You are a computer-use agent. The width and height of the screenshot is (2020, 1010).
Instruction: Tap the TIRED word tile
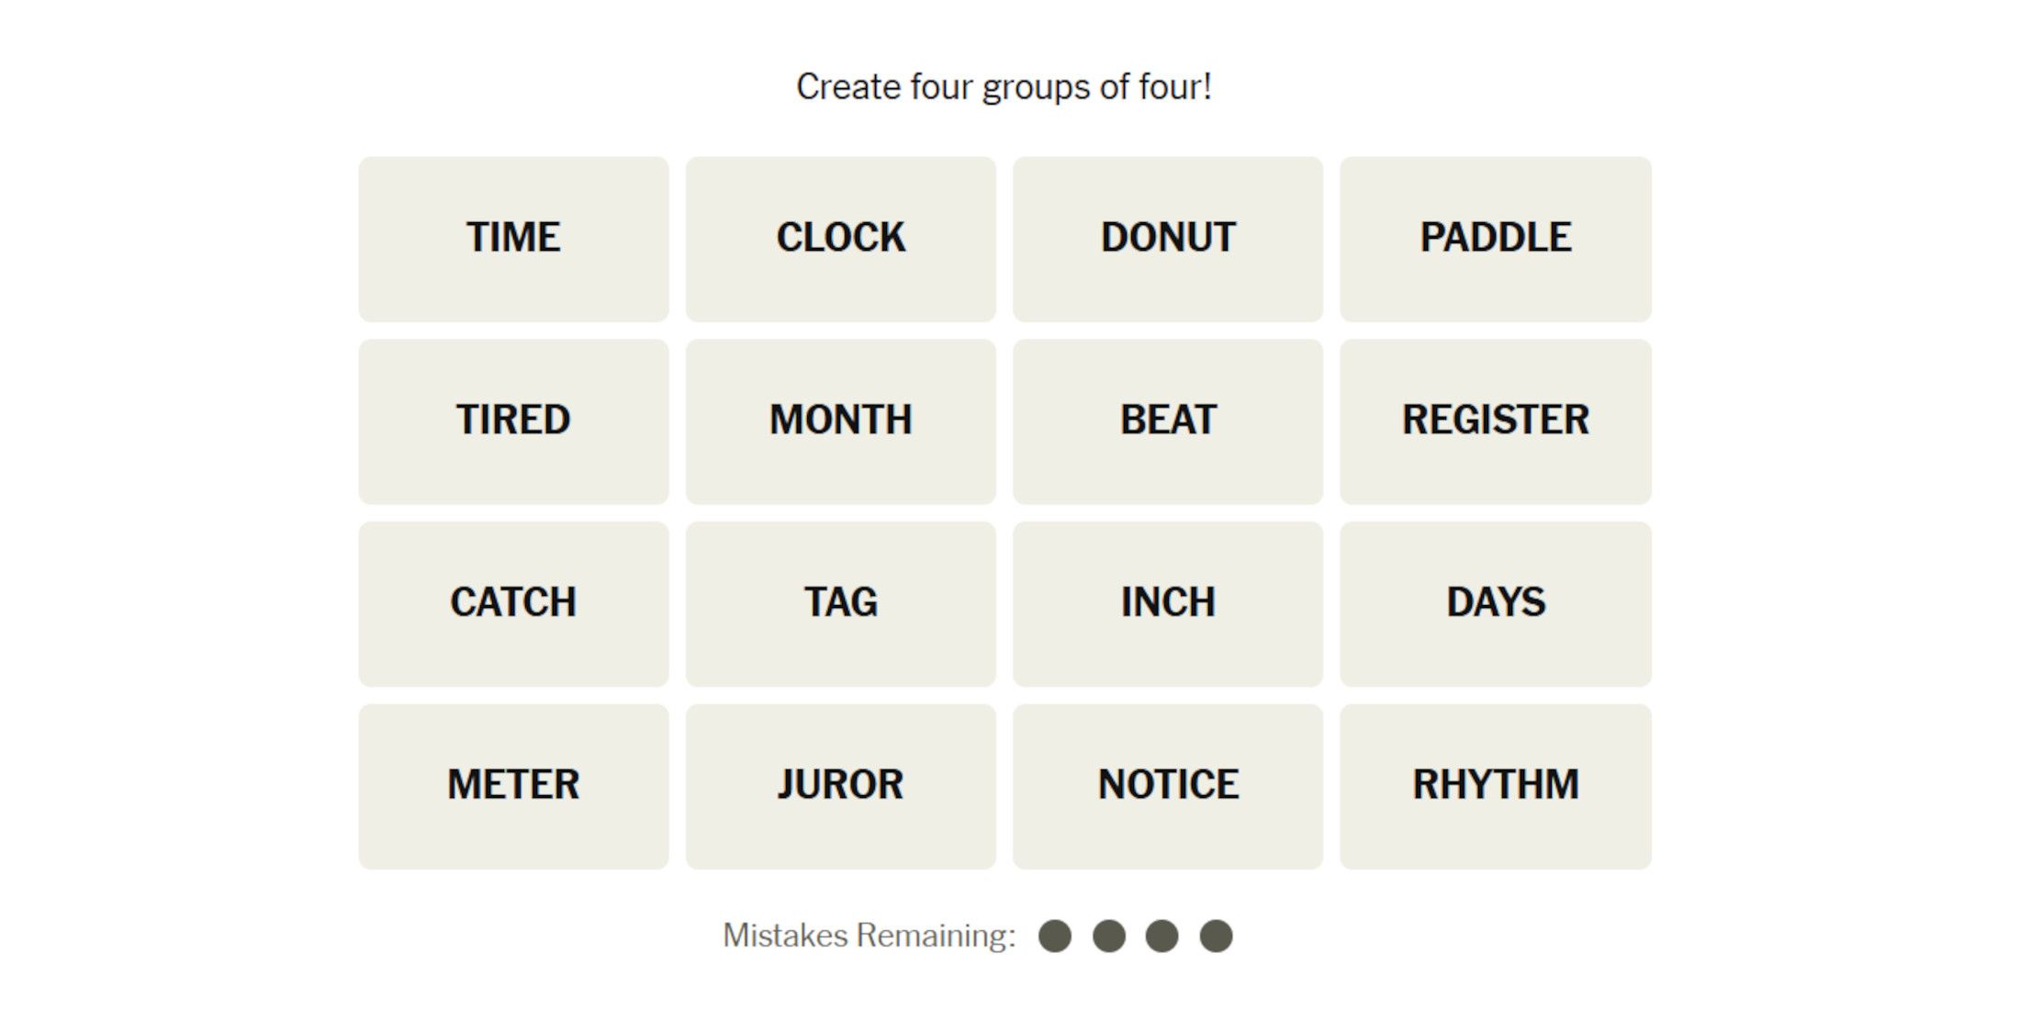513,421
